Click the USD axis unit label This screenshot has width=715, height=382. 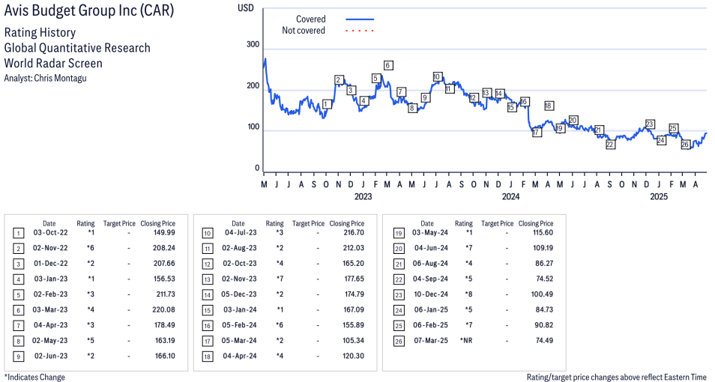tap(246, 7)
